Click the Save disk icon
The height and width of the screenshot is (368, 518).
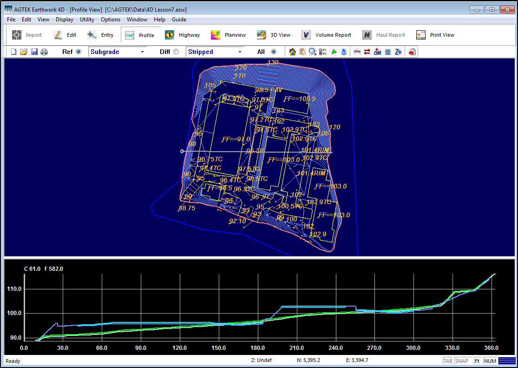coord(34,52)
